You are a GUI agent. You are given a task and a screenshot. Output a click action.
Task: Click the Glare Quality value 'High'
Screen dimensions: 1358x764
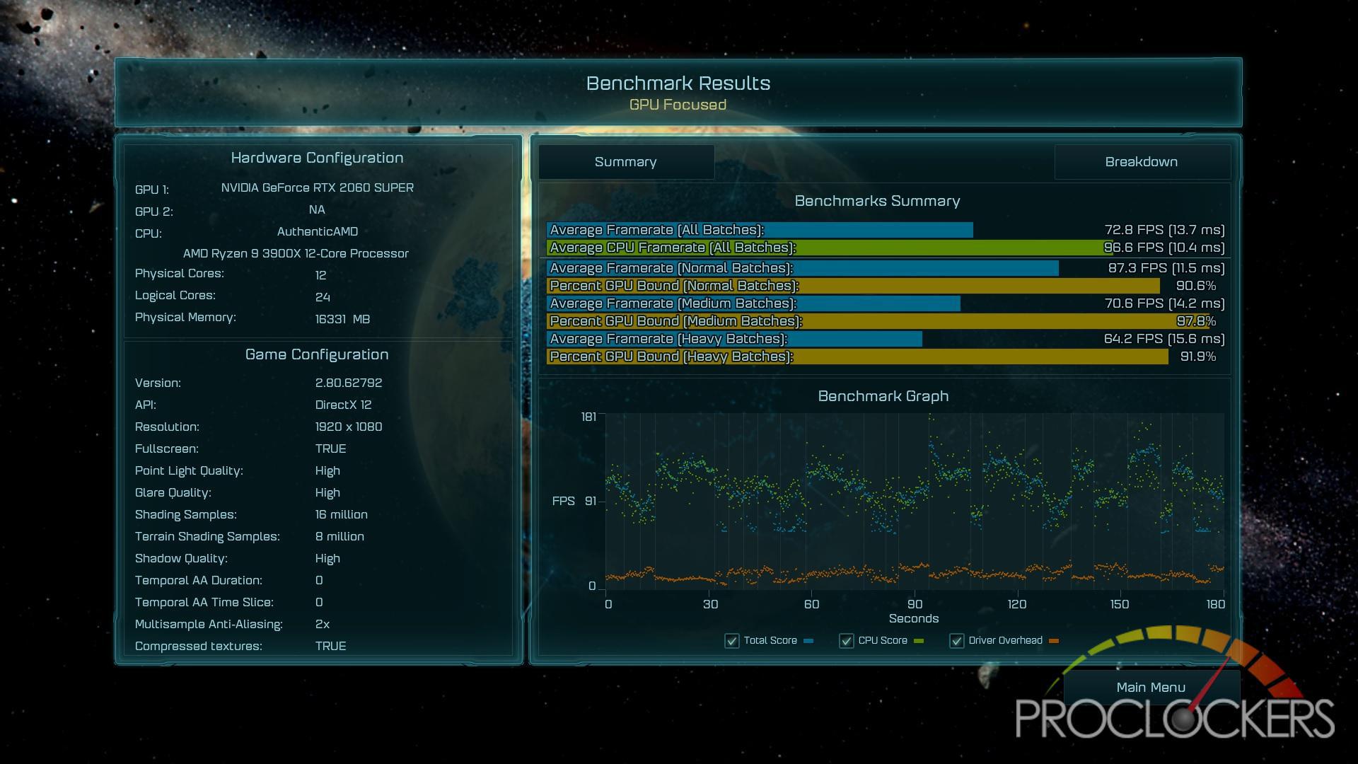(327, 492)
